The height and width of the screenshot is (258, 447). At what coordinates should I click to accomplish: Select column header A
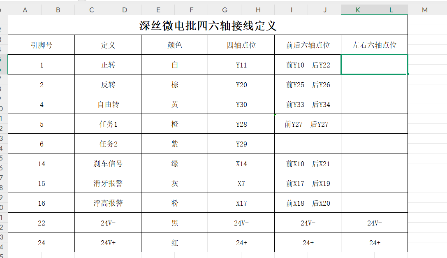25,10
